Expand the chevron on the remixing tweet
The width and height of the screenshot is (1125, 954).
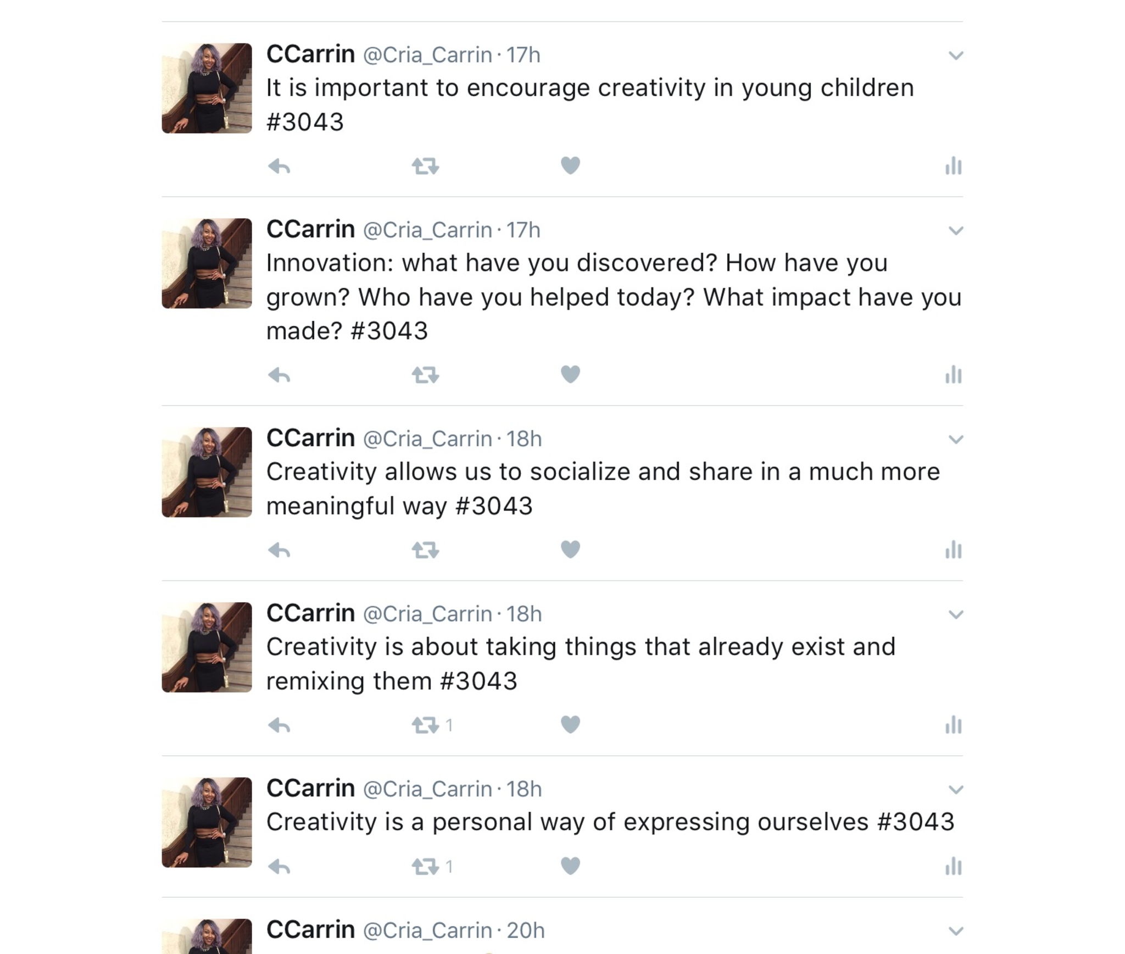tap(956, 614)
